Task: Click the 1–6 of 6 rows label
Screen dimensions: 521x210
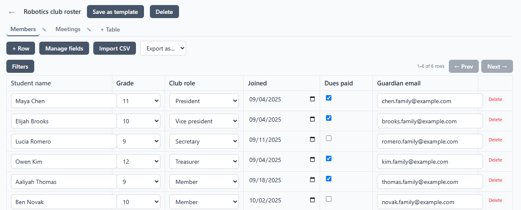Action: pos(431,66)
